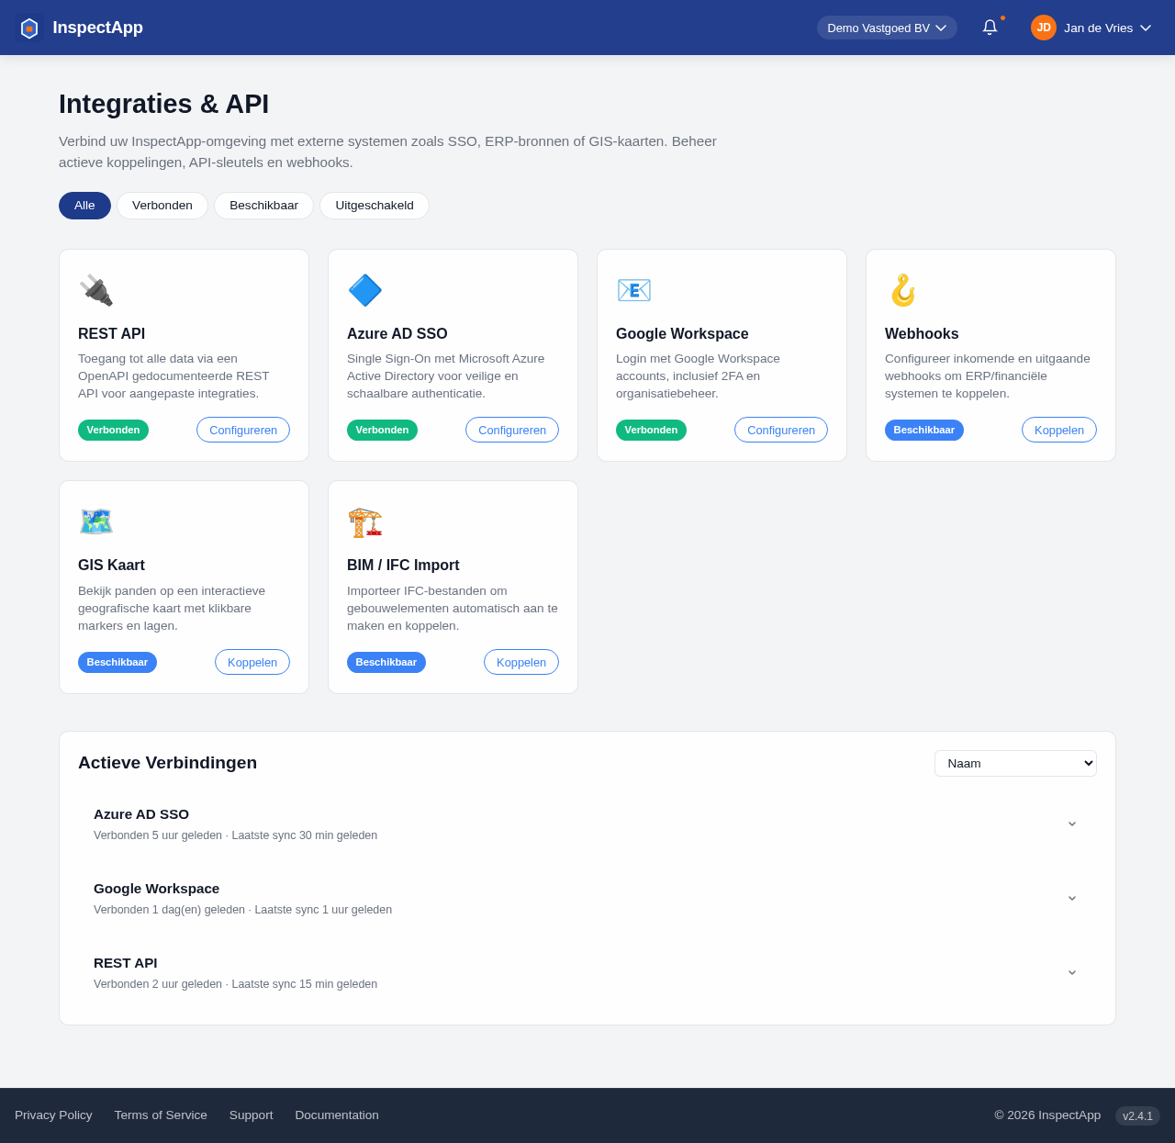This screenshot has width=1175, height=1143.
Task: Click the Azure AD SSO diamond icon
Action: (x=364, y=290)
